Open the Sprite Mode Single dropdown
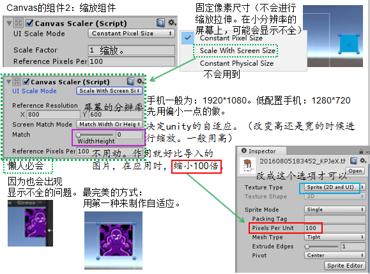370x274 pixels. click(x=335, y=209)
